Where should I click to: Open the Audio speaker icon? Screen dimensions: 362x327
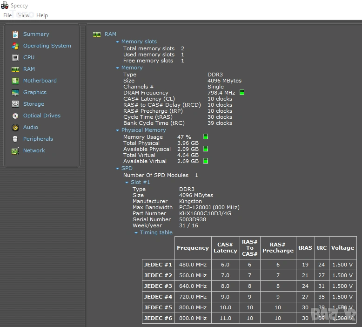tap(15, 127)
